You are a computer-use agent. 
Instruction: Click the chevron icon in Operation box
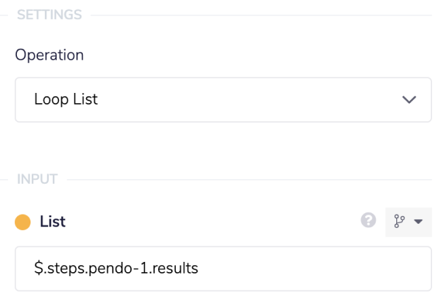tap(408, 100)
